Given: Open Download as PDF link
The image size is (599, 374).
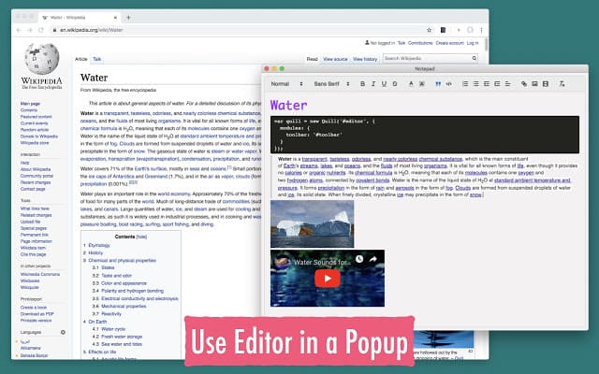Looking at the screenshot, I should 37,314.
